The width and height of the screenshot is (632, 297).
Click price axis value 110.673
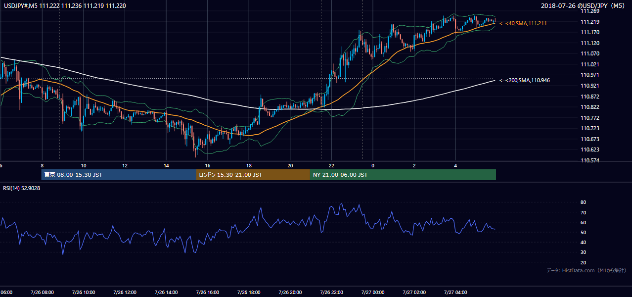[589, 139]
